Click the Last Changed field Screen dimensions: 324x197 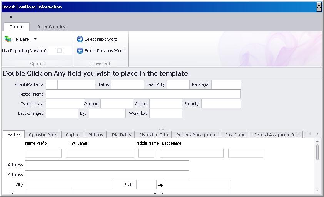click(x=62, y=113)
